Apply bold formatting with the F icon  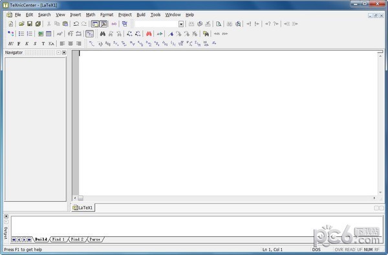click(19, 43)
